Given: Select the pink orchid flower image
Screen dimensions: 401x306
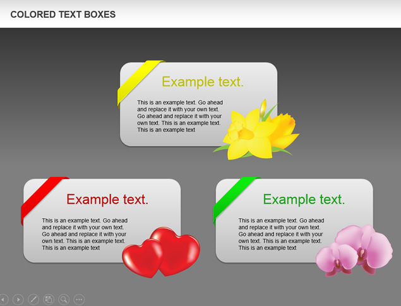Looking at the screenshot, I should 354,250.
